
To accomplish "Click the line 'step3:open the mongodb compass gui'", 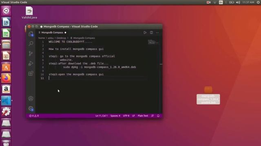I will point(76,74).
